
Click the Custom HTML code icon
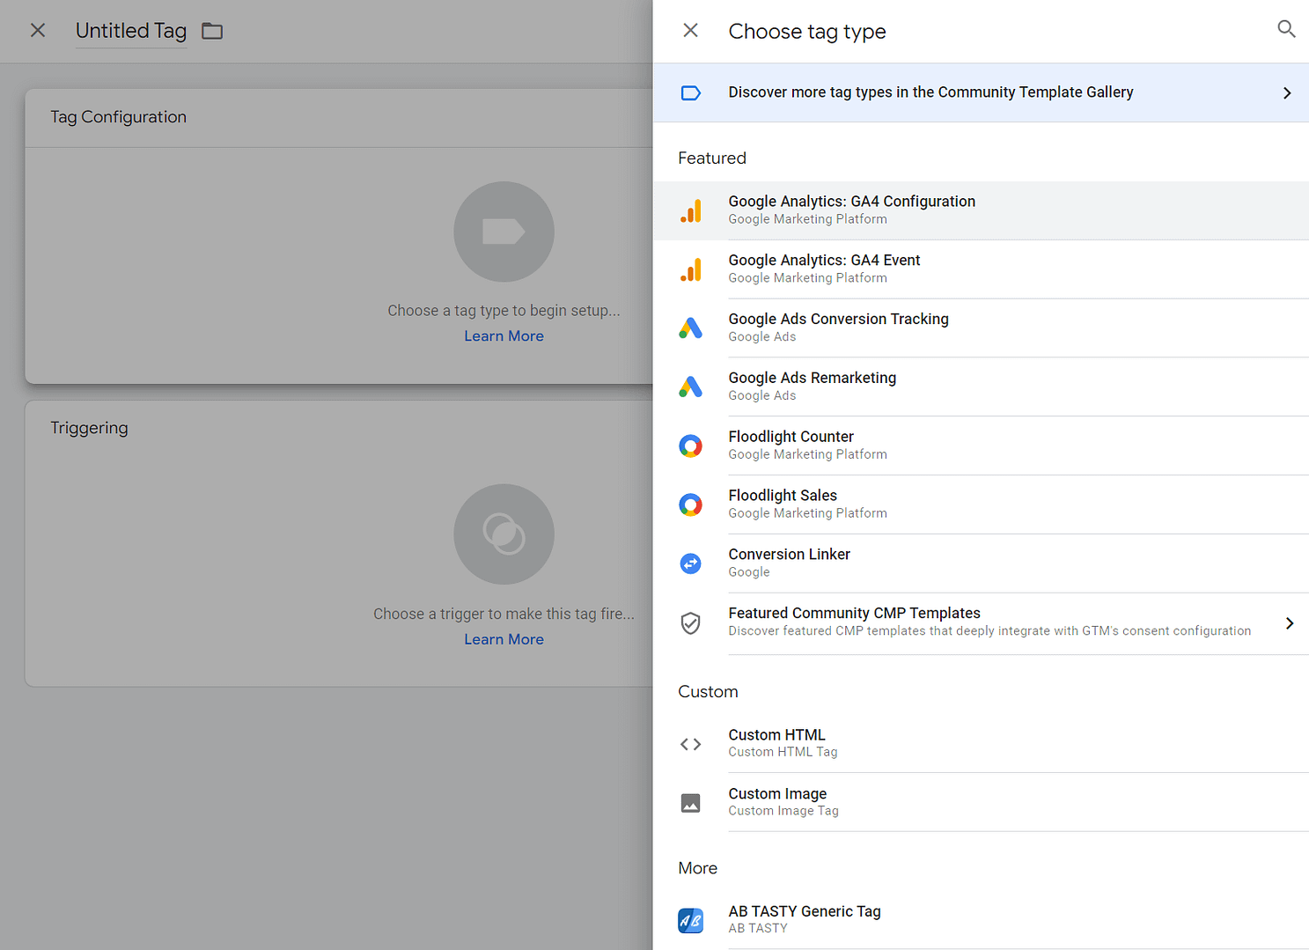point(691,744)
